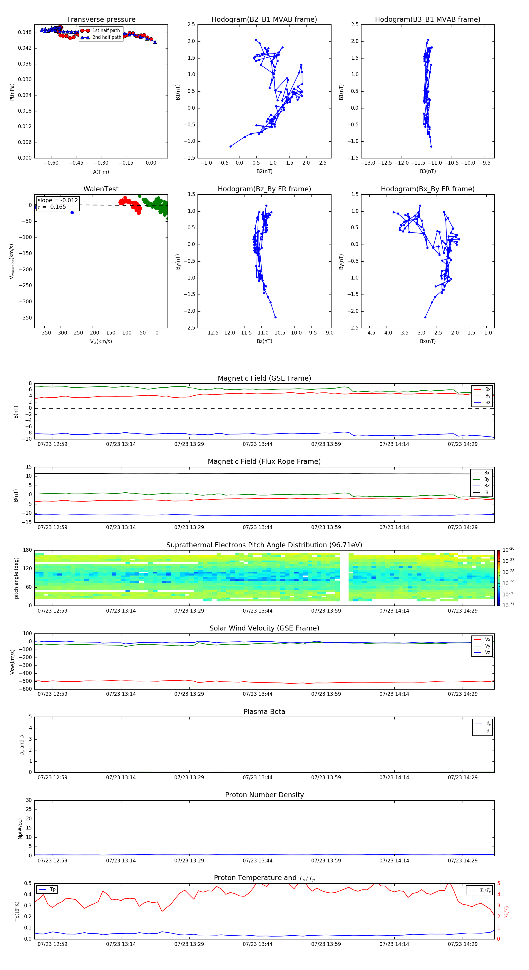Screen dimensions: 529x970
Task: Click the 'pitch angle (deg)' axis label
Action: coord(16,578)
